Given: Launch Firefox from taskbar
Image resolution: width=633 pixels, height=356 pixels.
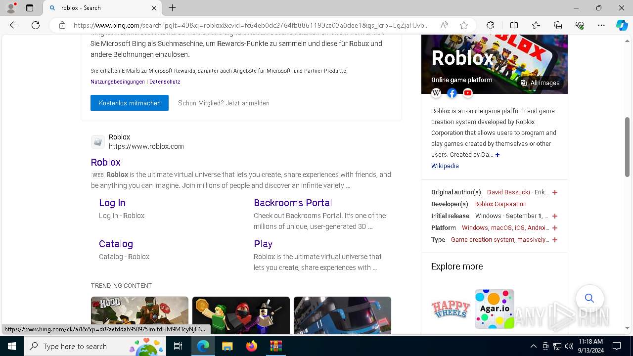Looking at the screenshot, I should pyautogui.click(x=251, y=346).
